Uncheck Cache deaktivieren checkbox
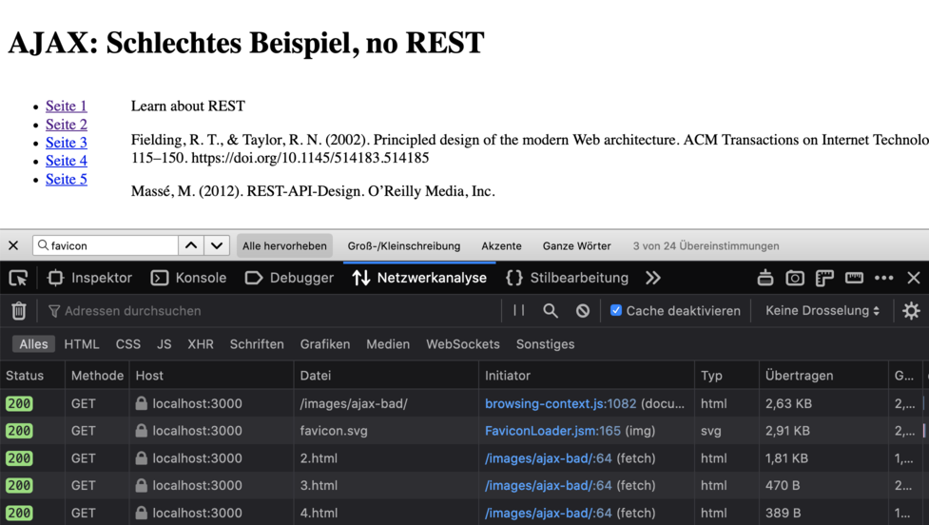The height and width of the screenshot is (525, 929). click(616, 310)
